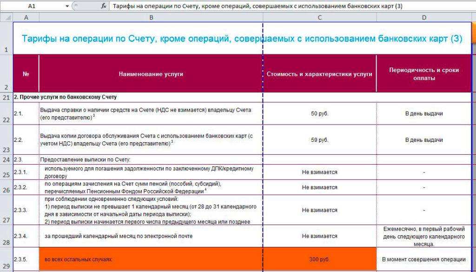
Task: Select column B header
Action: (x=151, y=18)
